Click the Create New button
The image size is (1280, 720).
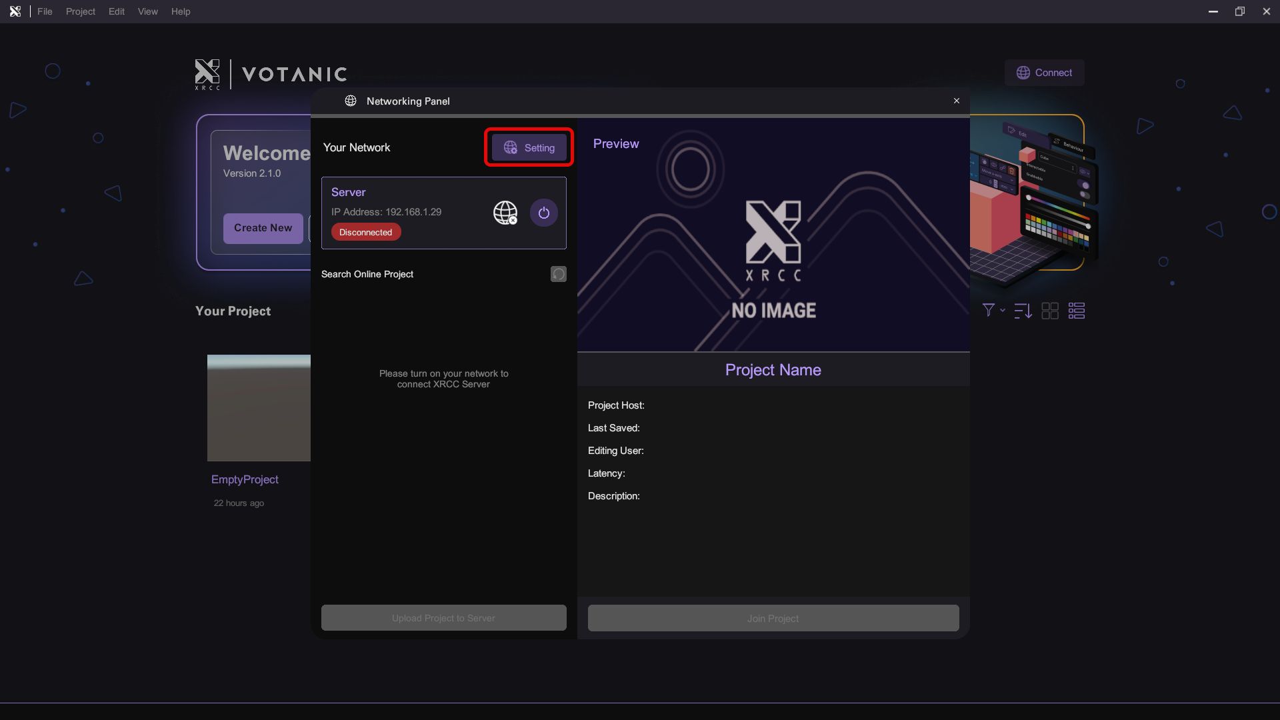(x=263, y=228)
